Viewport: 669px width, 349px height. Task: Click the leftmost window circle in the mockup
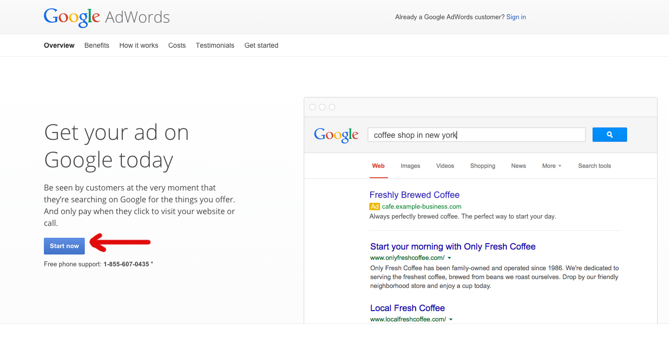pos(313,107)
